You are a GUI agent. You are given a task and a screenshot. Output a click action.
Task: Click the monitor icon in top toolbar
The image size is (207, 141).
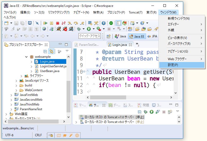[30, 23]
